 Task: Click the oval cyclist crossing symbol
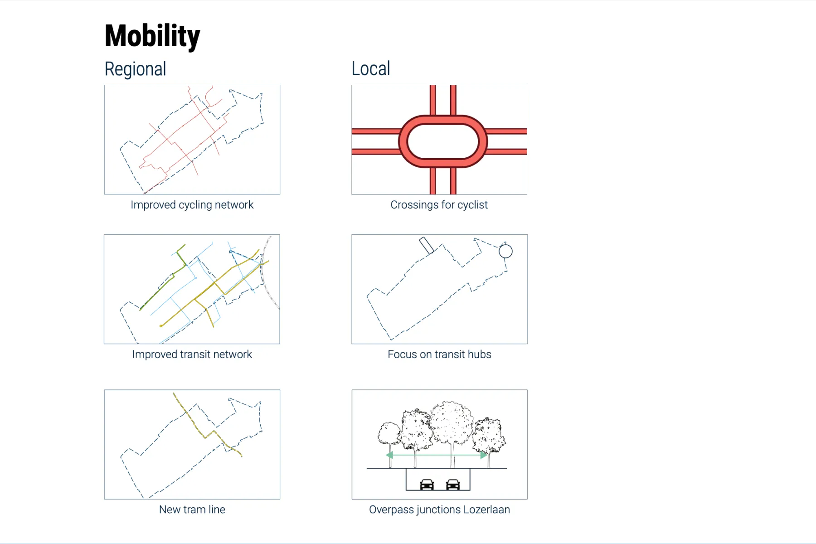[x=439, y=141]
